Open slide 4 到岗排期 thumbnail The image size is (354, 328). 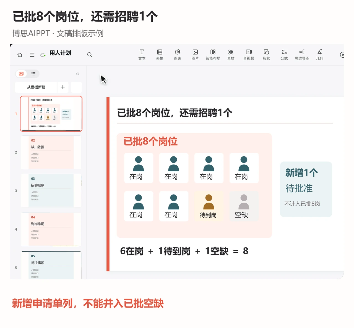coord(51,229)
